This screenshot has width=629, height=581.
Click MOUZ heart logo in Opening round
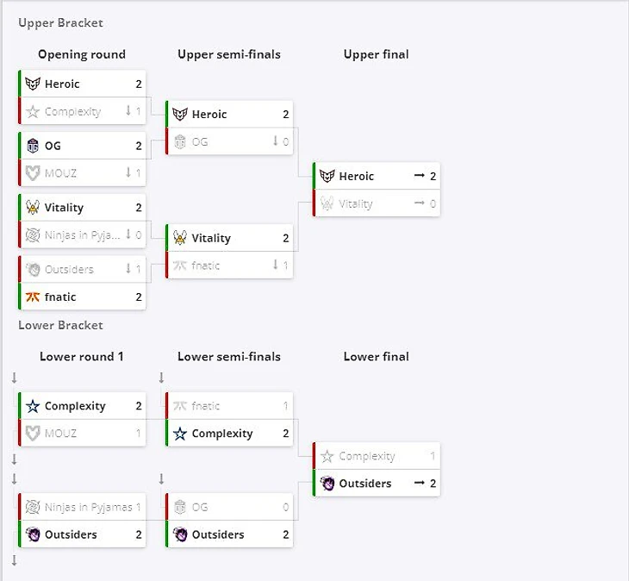[x=33, y=173]
